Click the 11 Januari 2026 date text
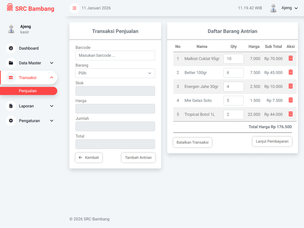This screenshot has width=304, height=228. click(x=96, y=8)
